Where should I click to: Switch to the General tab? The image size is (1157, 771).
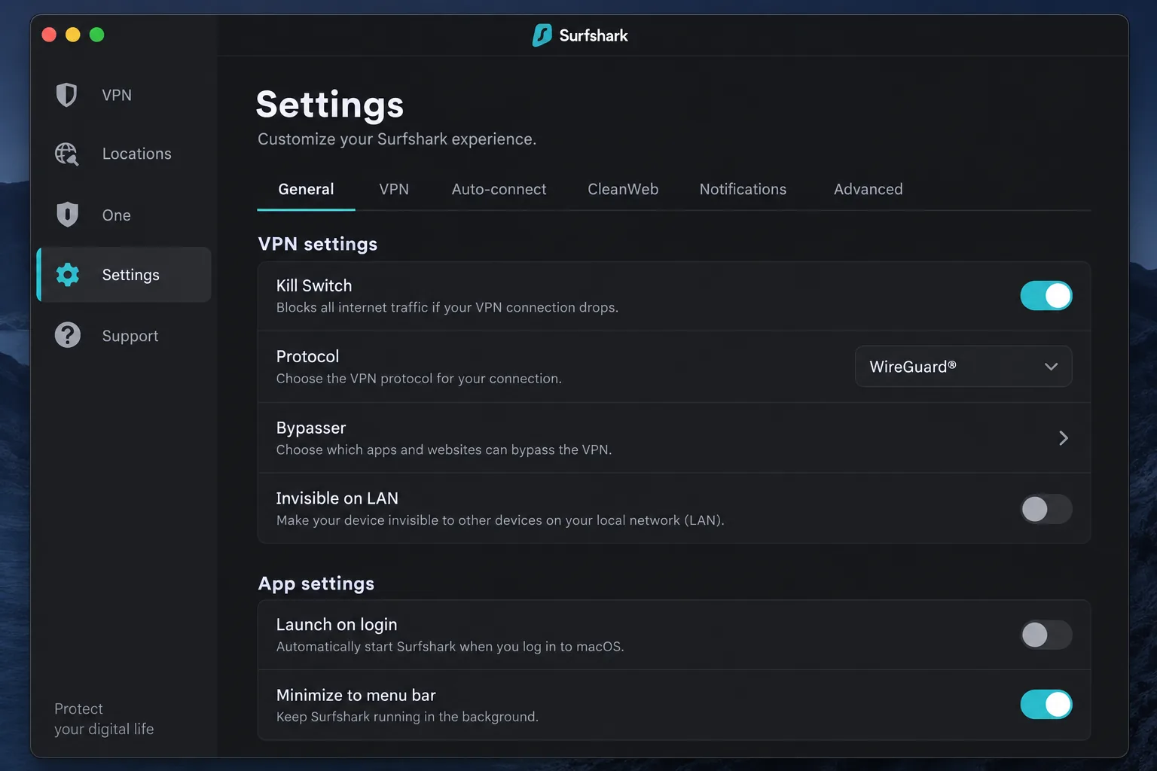(306, 189)
